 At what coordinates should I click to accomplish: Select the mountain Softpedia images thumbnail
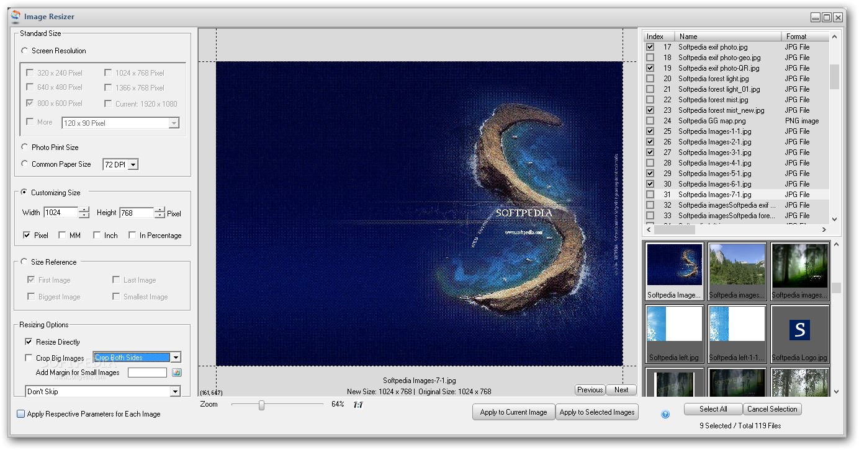[737, 271]
